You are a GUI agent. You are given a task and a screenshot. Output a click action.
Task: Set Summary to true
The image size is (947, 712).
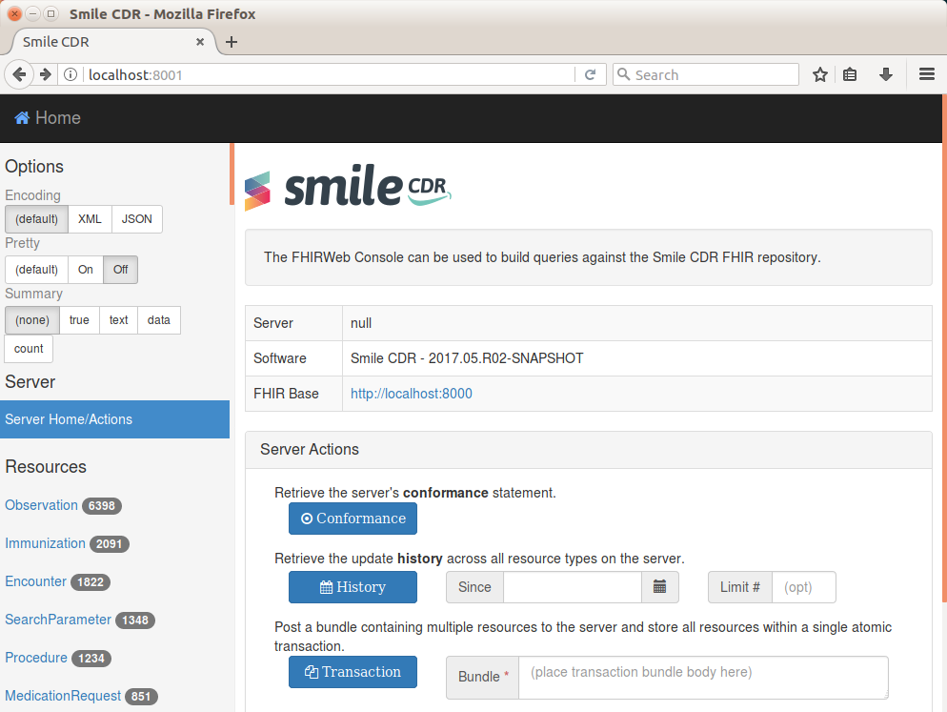[79, 320]
